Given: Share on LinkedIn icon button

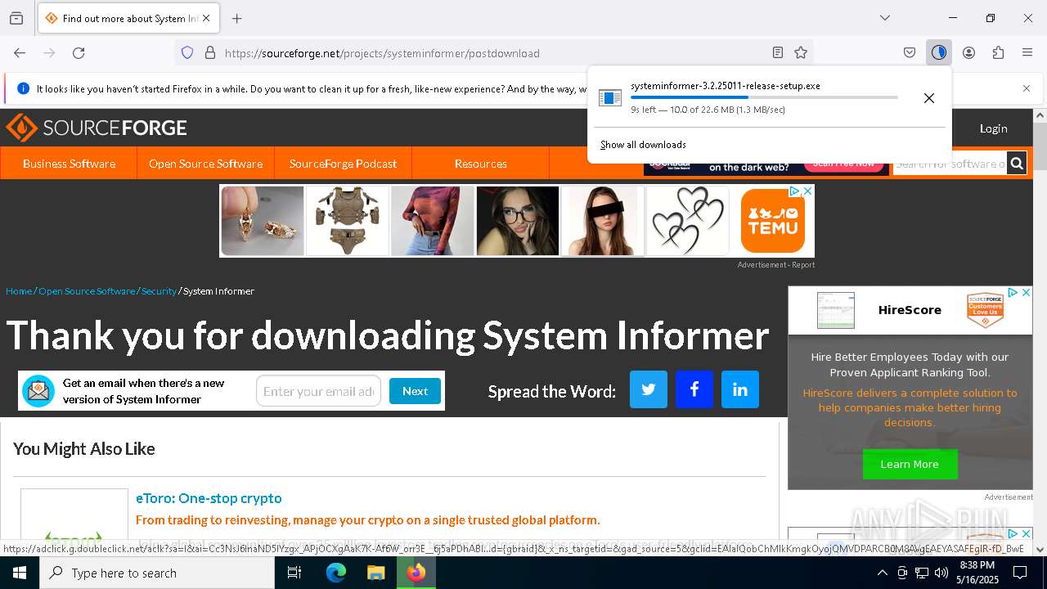Looking at the screenshot, I should pos(740,389).
